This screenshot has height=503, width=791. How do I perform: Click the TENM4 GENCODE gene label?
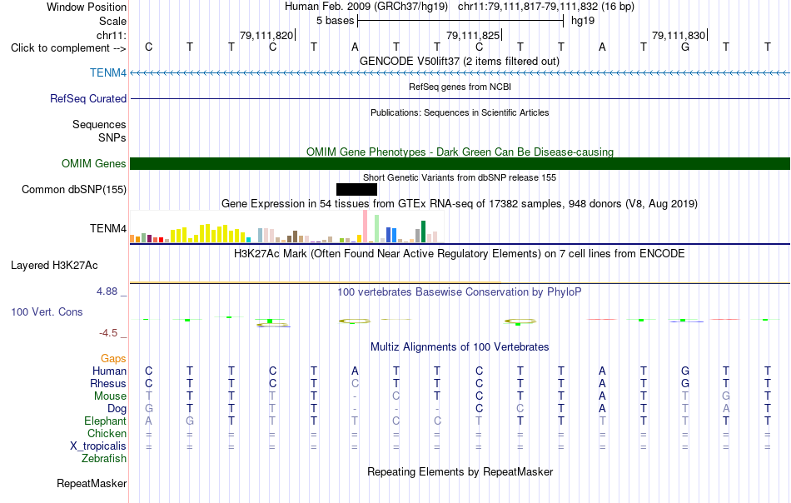tap(108, 72)
